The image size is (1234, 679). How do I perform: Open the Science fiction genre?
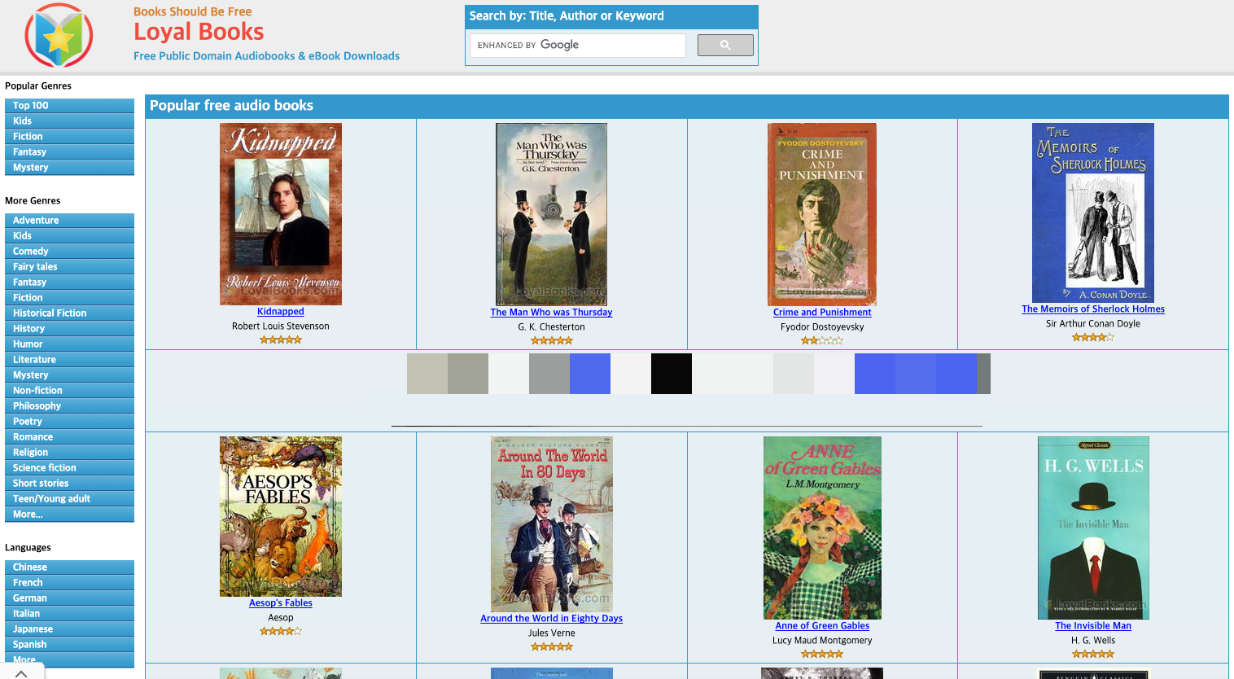[69, 468]
